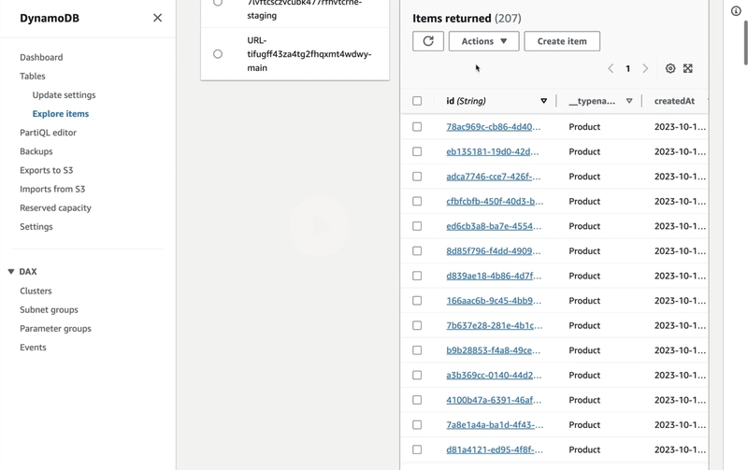Click the createdAt column header

[x=674, y=101]
